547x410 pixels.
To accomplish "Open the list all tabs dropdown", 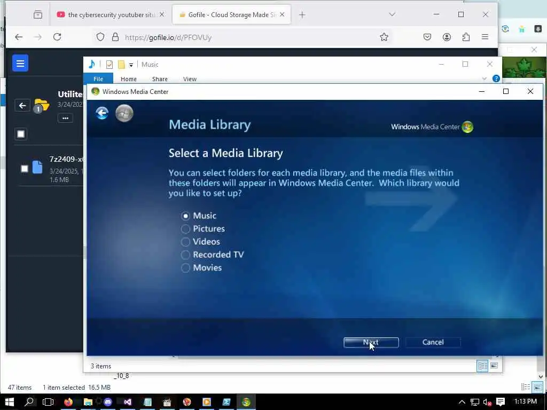I will click(x=392, y=14).
